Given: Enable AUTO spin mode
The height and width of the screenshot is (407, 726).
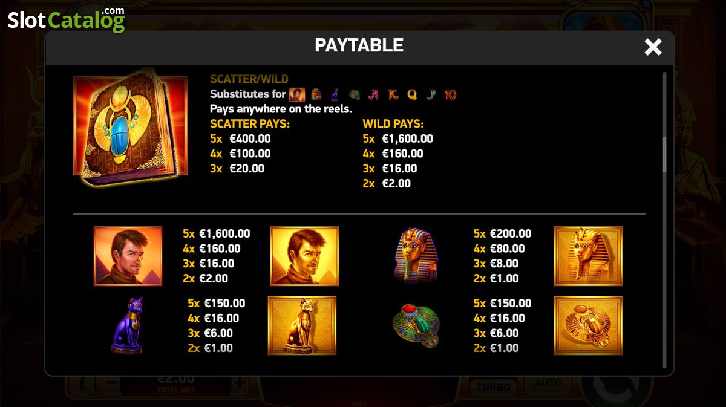Looking at the screenshot, I should [549, 383].
